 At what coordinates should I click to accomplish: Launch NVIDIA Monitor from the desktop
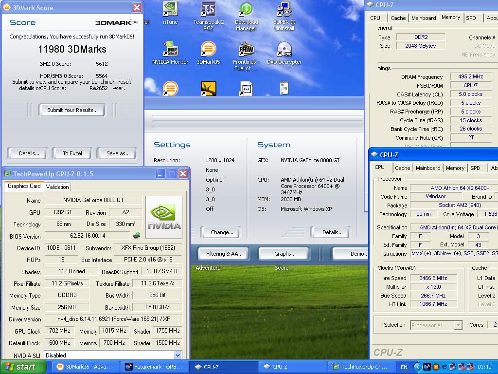(x=170, y=53)
